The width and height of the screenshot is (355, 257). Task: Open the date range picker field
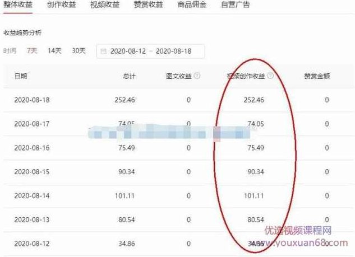pyautogui.click(x=151, y=51)
